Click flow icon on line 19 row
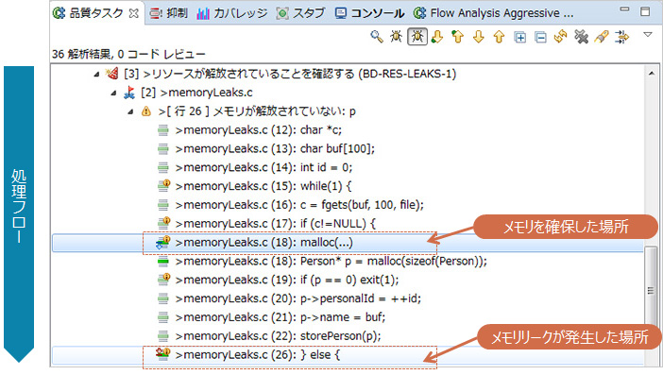 click(x=163, y=279)
